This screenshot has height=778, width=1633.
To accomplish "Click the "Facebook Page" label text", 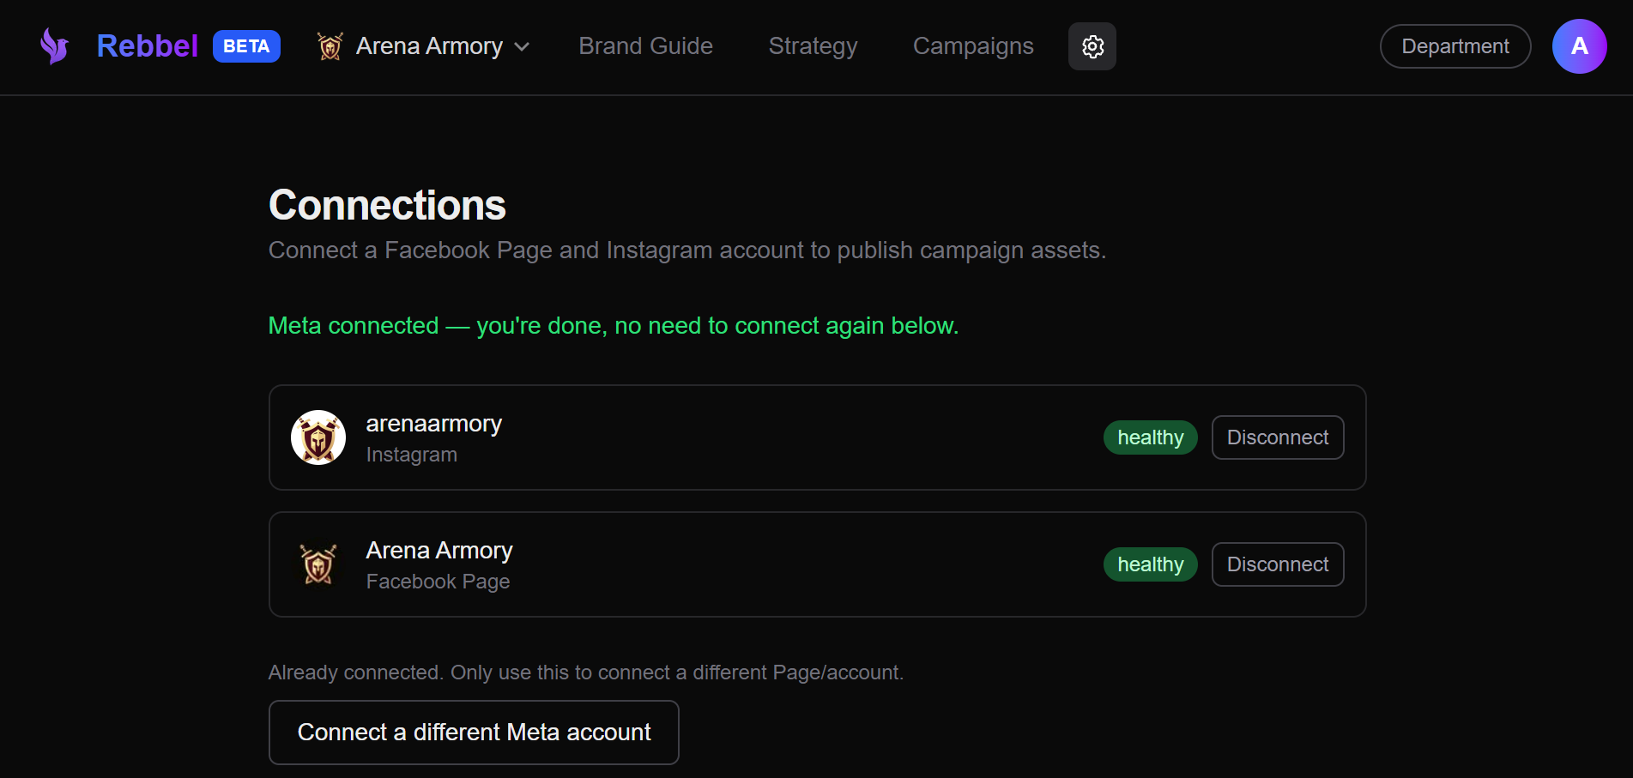I will 438,582.
